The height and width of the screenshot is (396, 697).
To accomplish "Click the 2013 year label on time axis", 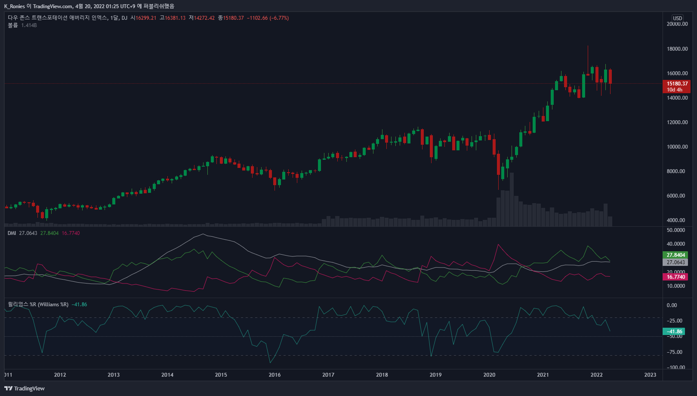I will 114,375.
